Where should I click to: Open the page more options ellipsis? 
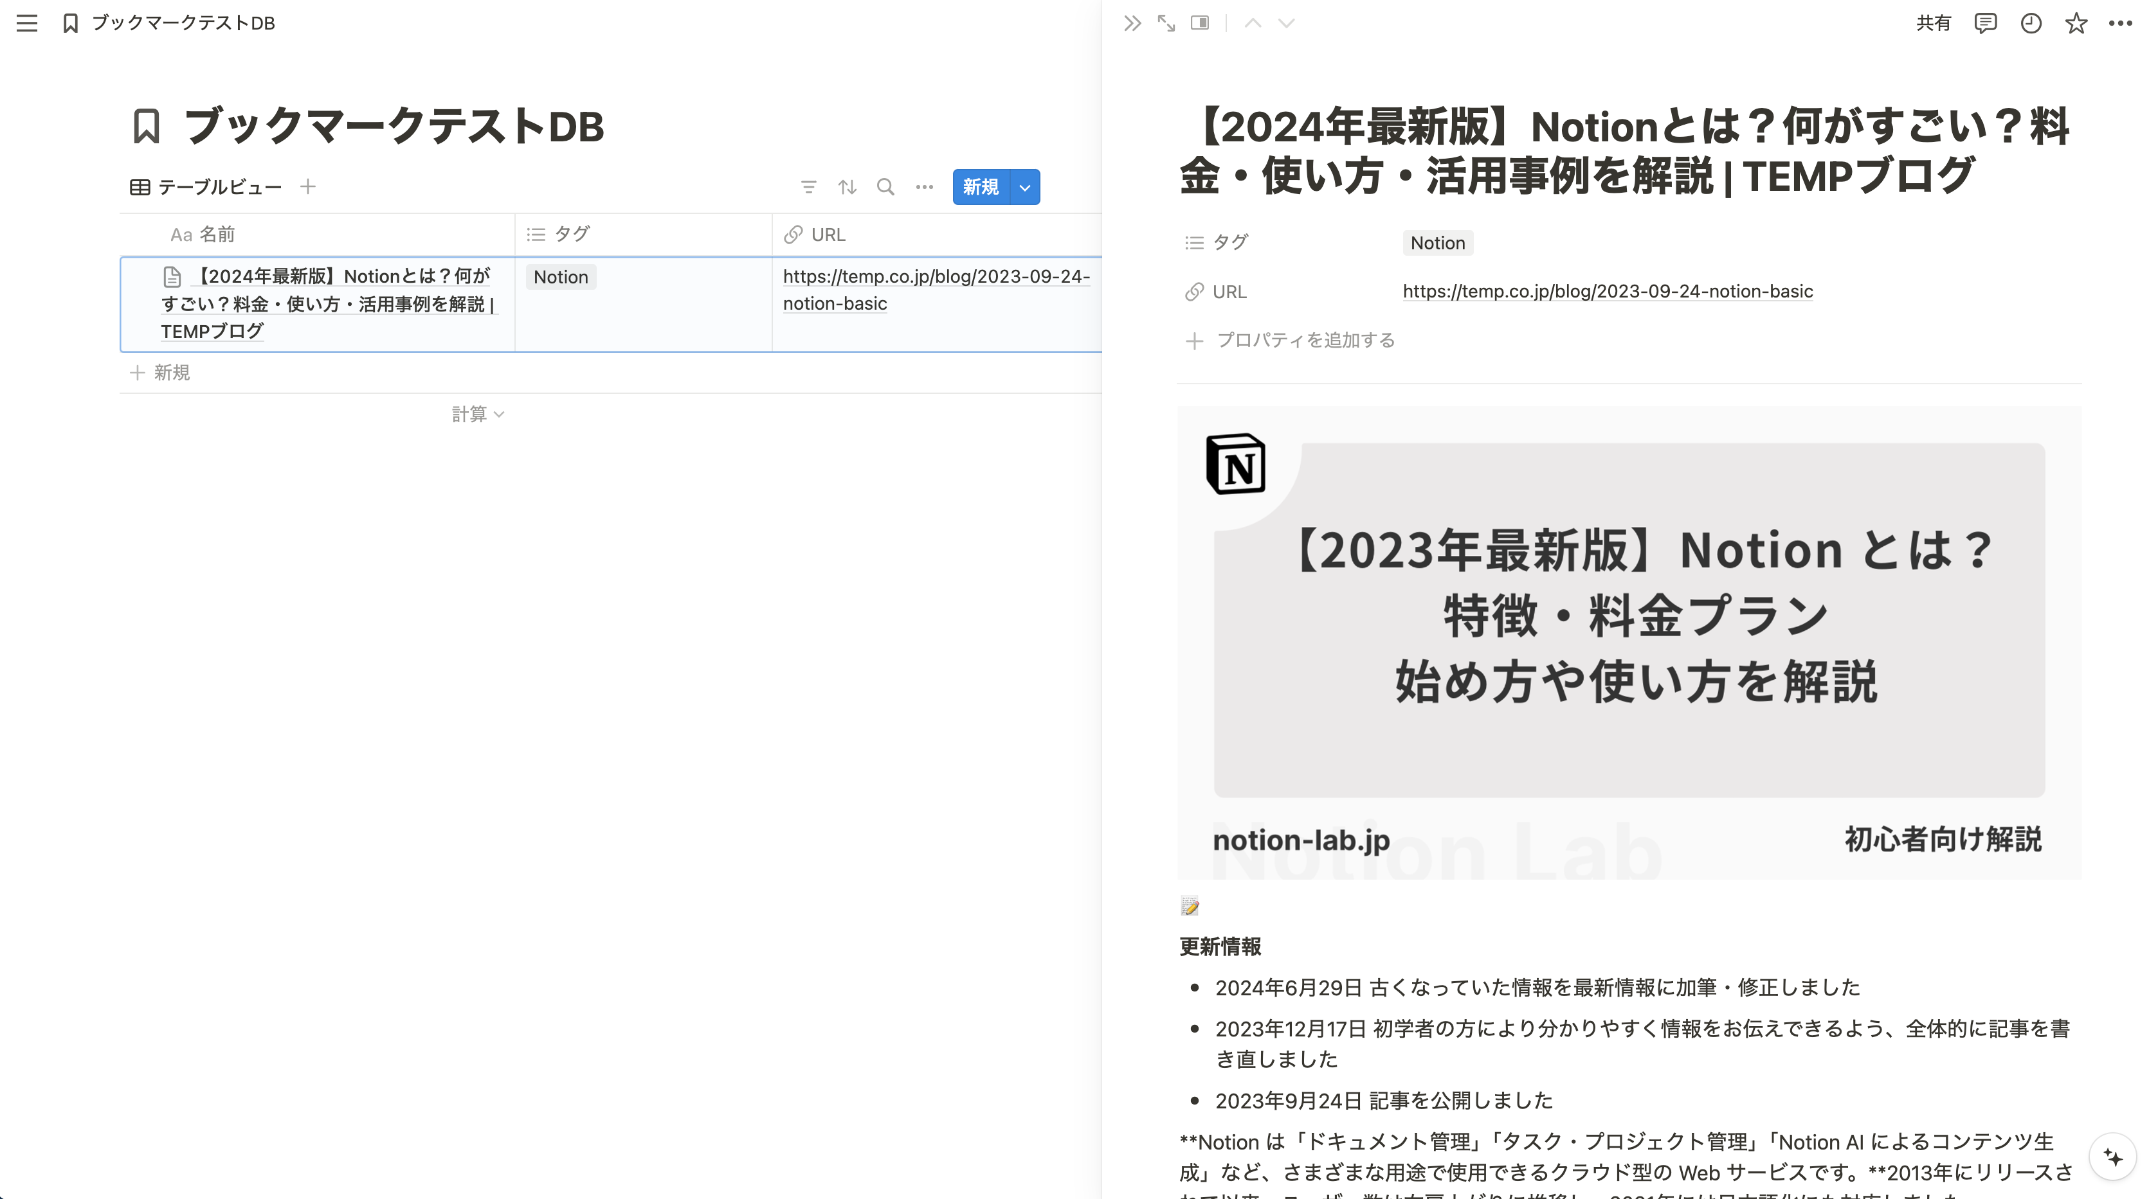click(2120, 23)
